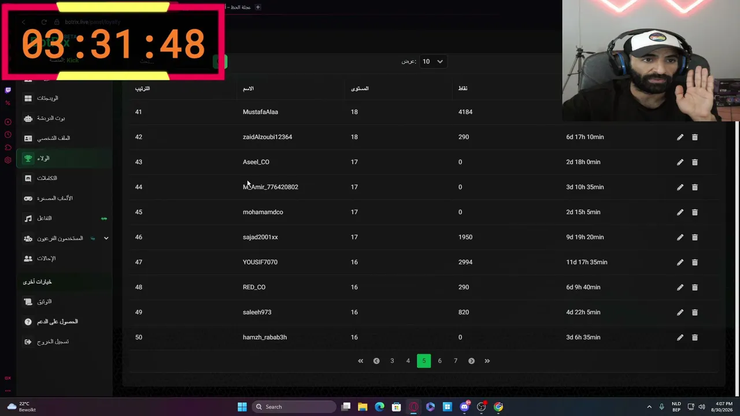Go to the next page arrow

(x=471, y=361)
